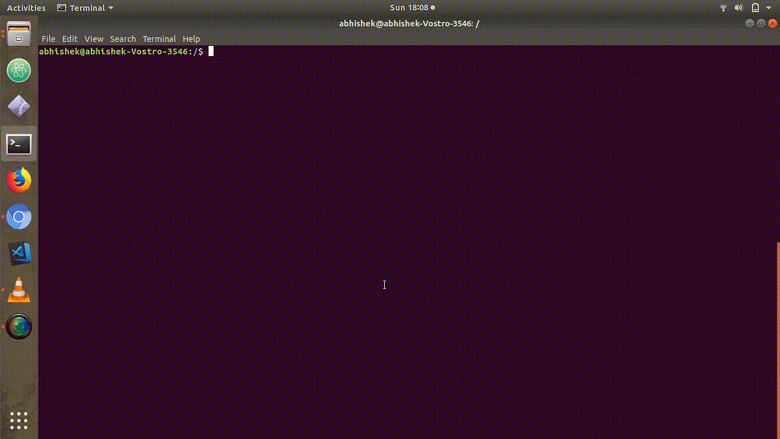The height and width of the screenshot is (439, 780).
Task: Open the File menu in the terminal
Action: pyautogui.click(x=48, y=38)
